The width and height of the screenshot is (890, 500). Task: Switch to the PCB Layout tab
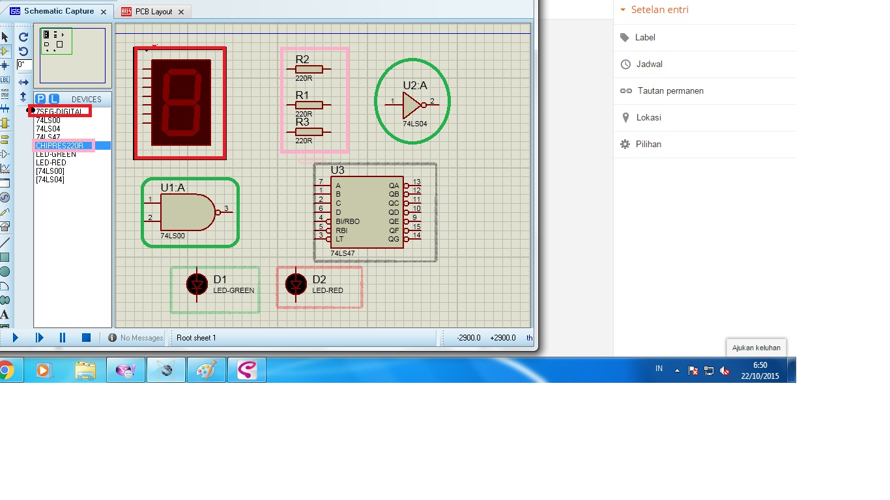pyautogui.click(x=152, y=11)
